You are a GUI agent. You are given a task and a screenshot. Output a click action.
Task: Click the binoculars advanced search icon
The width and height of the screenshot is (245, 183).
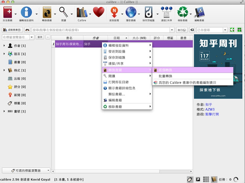coord(27,30)
